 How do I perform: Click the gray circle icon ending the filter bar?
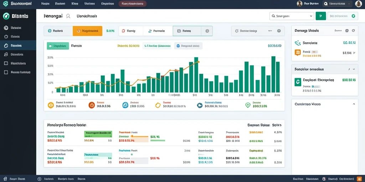[x=279, y=31]
